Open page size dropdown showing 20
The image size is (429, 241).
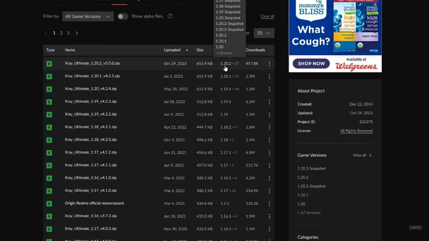coord(264,33)
